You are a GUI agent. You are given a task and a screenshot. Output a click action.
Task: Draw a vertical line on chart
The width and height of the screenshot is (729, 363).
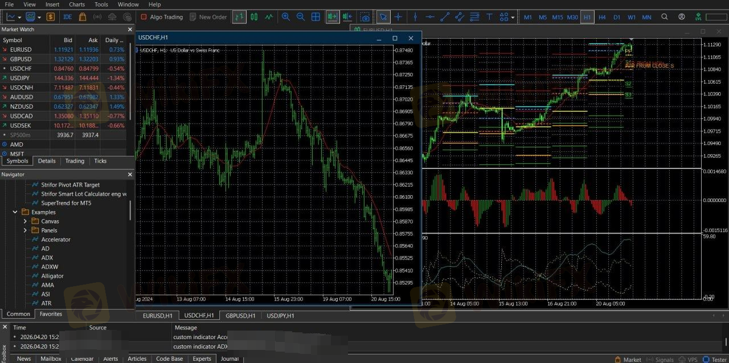click(415, 17)
